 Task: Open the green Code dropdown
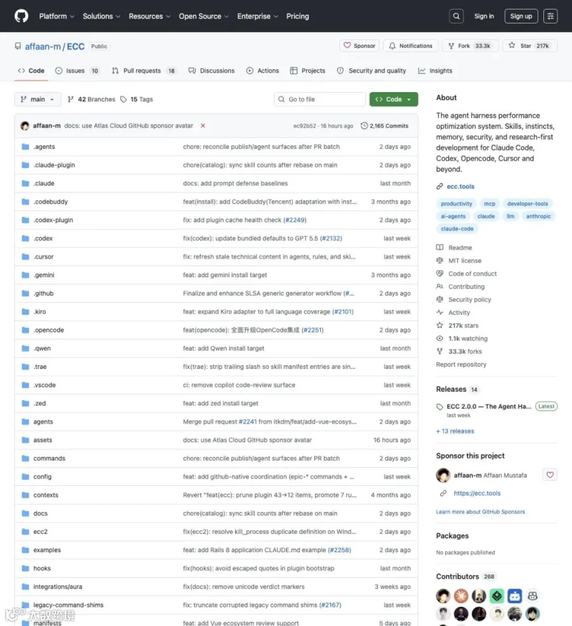(x=393, y=99)
